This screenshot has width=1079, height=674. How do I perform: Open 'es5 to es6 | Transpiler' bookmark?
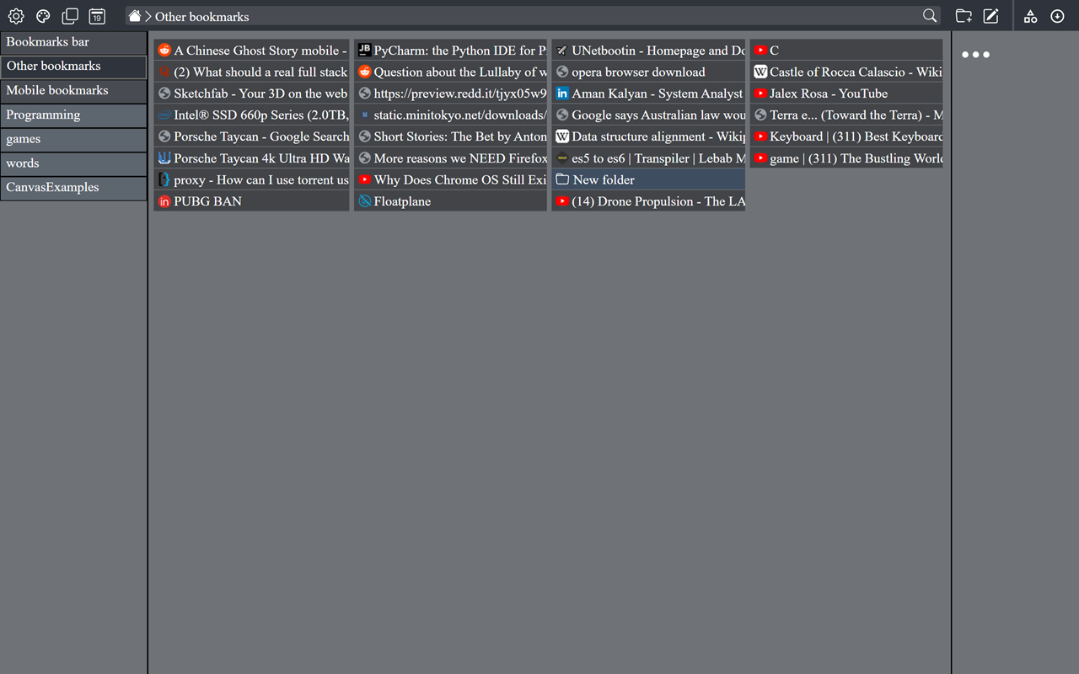649,158
